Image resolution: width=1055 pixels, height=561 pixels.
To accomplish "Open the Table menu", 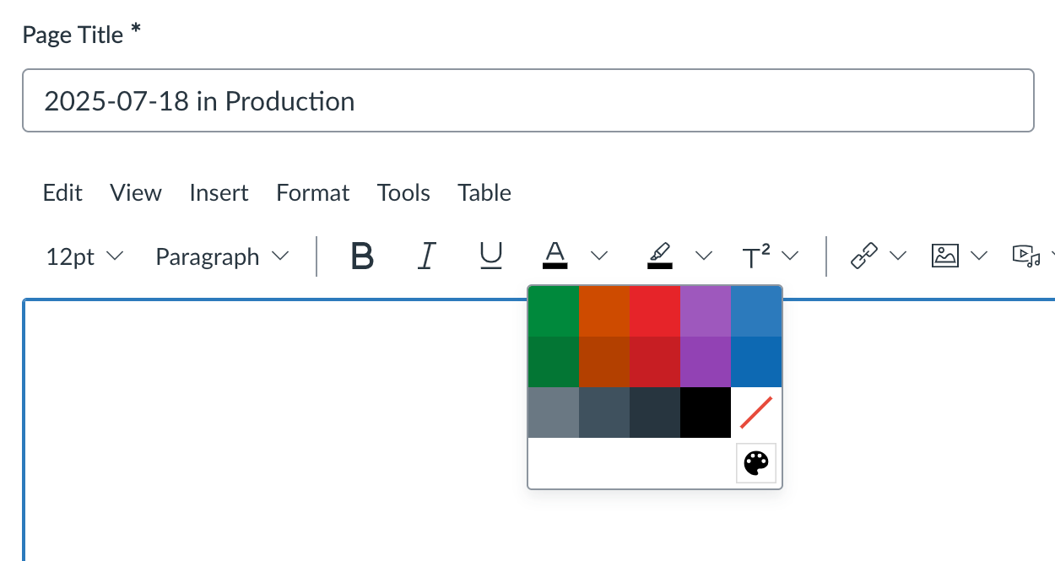I will tap(484, 192).
